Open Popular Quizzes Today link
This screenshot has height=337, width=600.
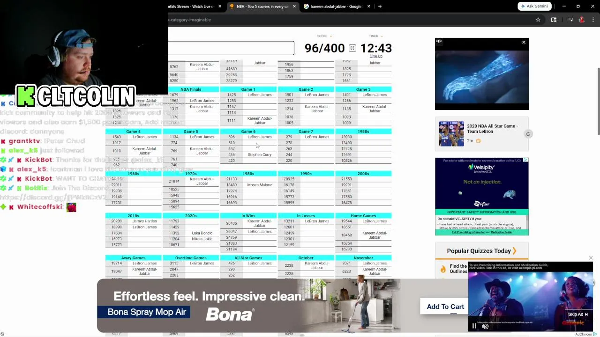481,251
